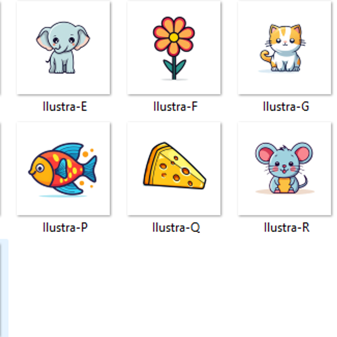Select the orange and white cat thumbnail

(x=284, y=47)
